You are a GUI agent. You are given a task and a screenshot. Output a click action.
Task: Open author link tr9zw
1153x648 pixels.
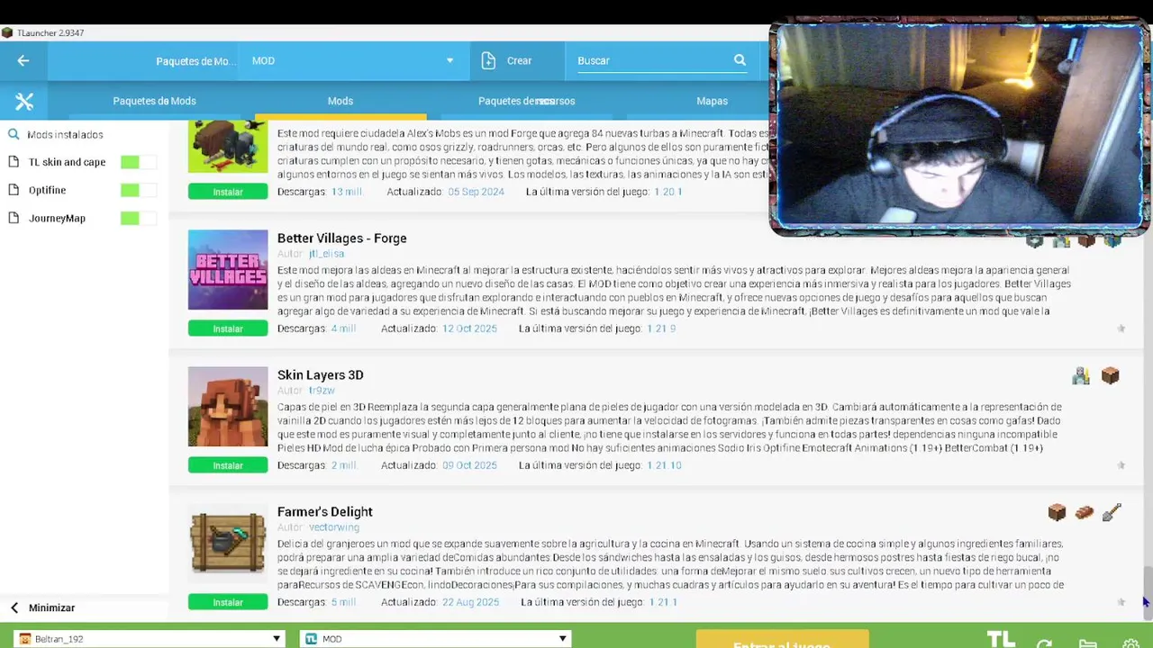[x=322, y=391]
